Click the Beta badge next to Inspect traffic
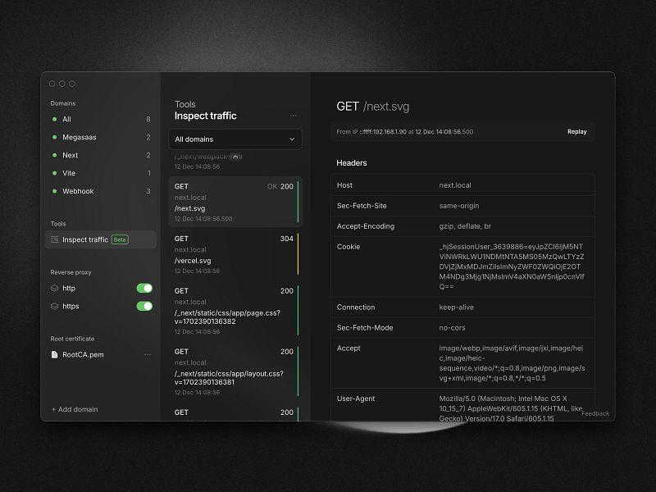 pos(120,239)
